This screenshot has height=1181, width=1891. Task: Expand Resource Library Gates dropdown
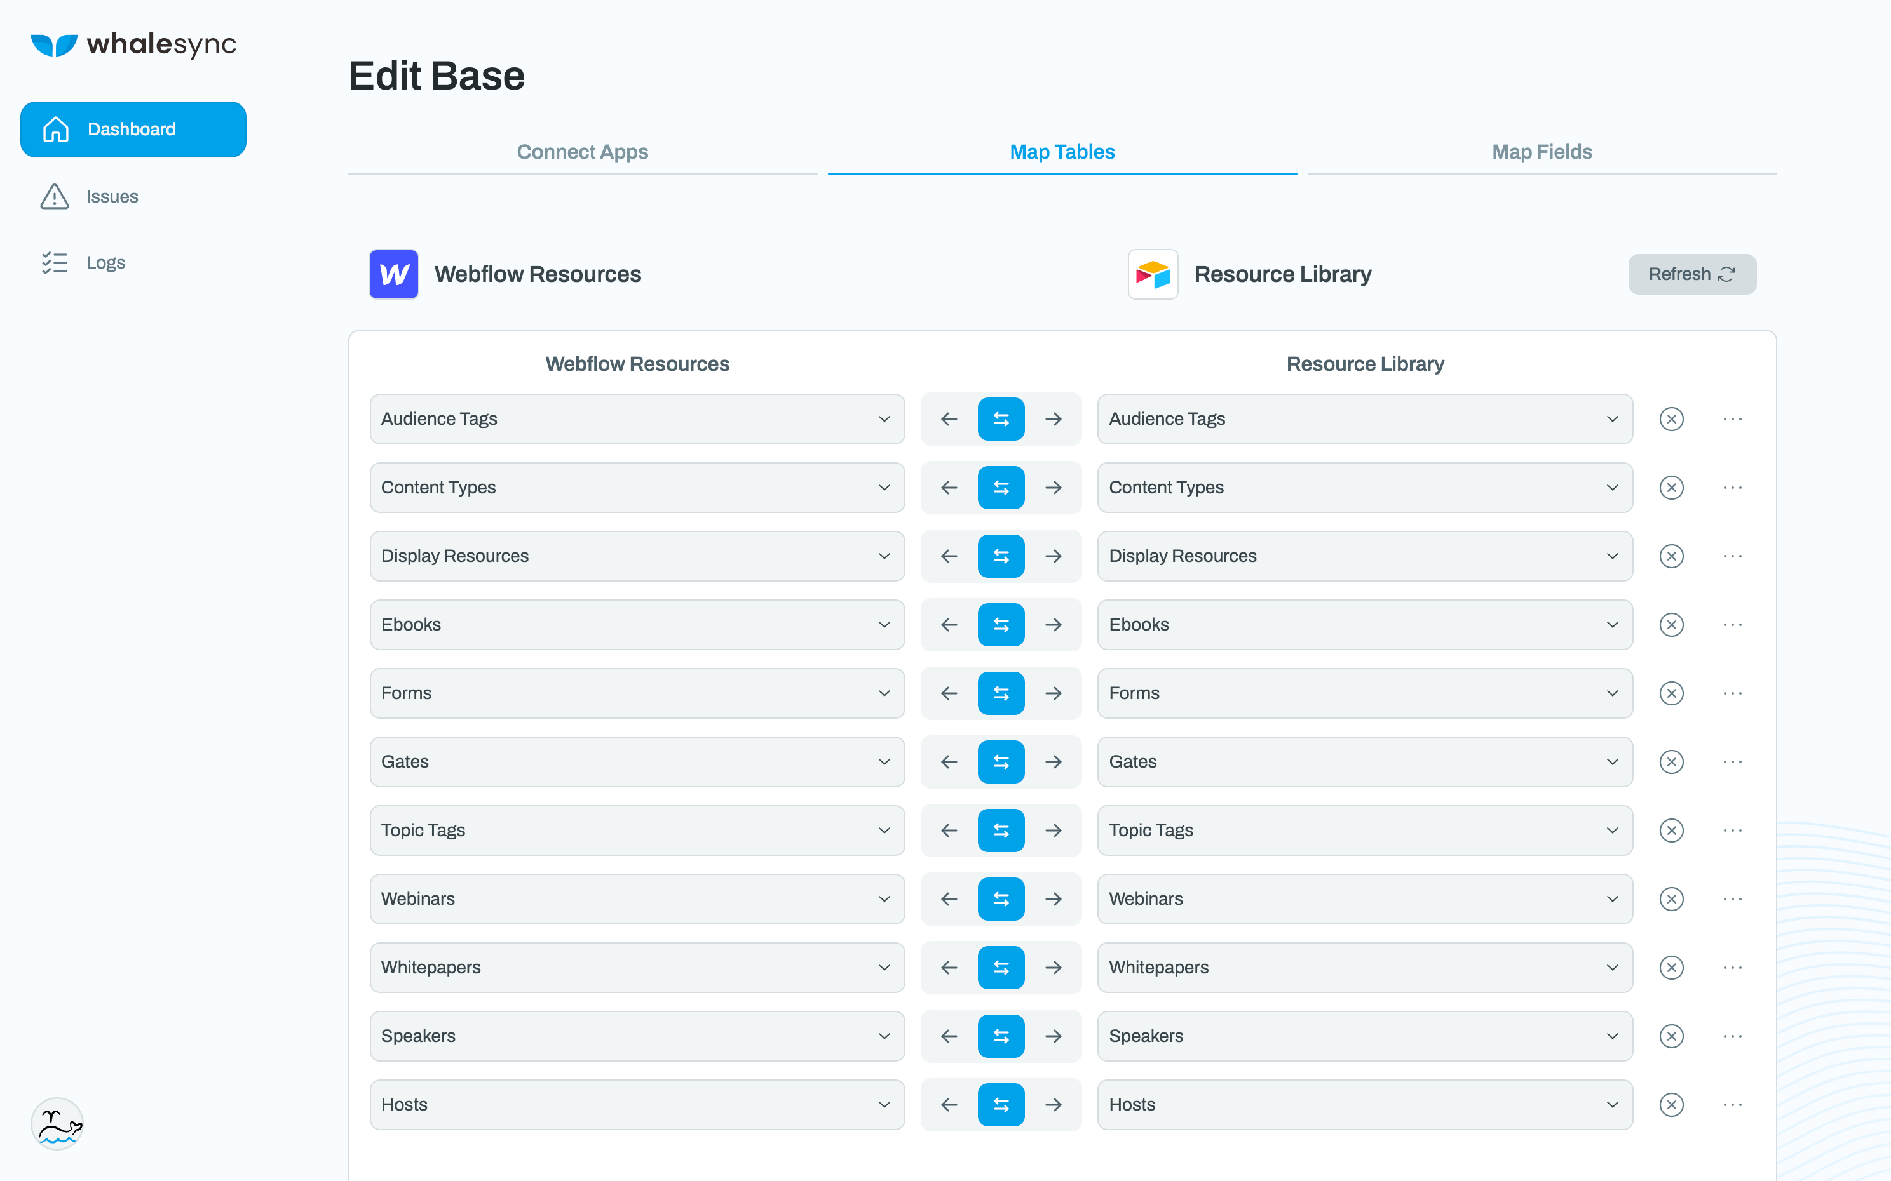[x=1365, y=763]
